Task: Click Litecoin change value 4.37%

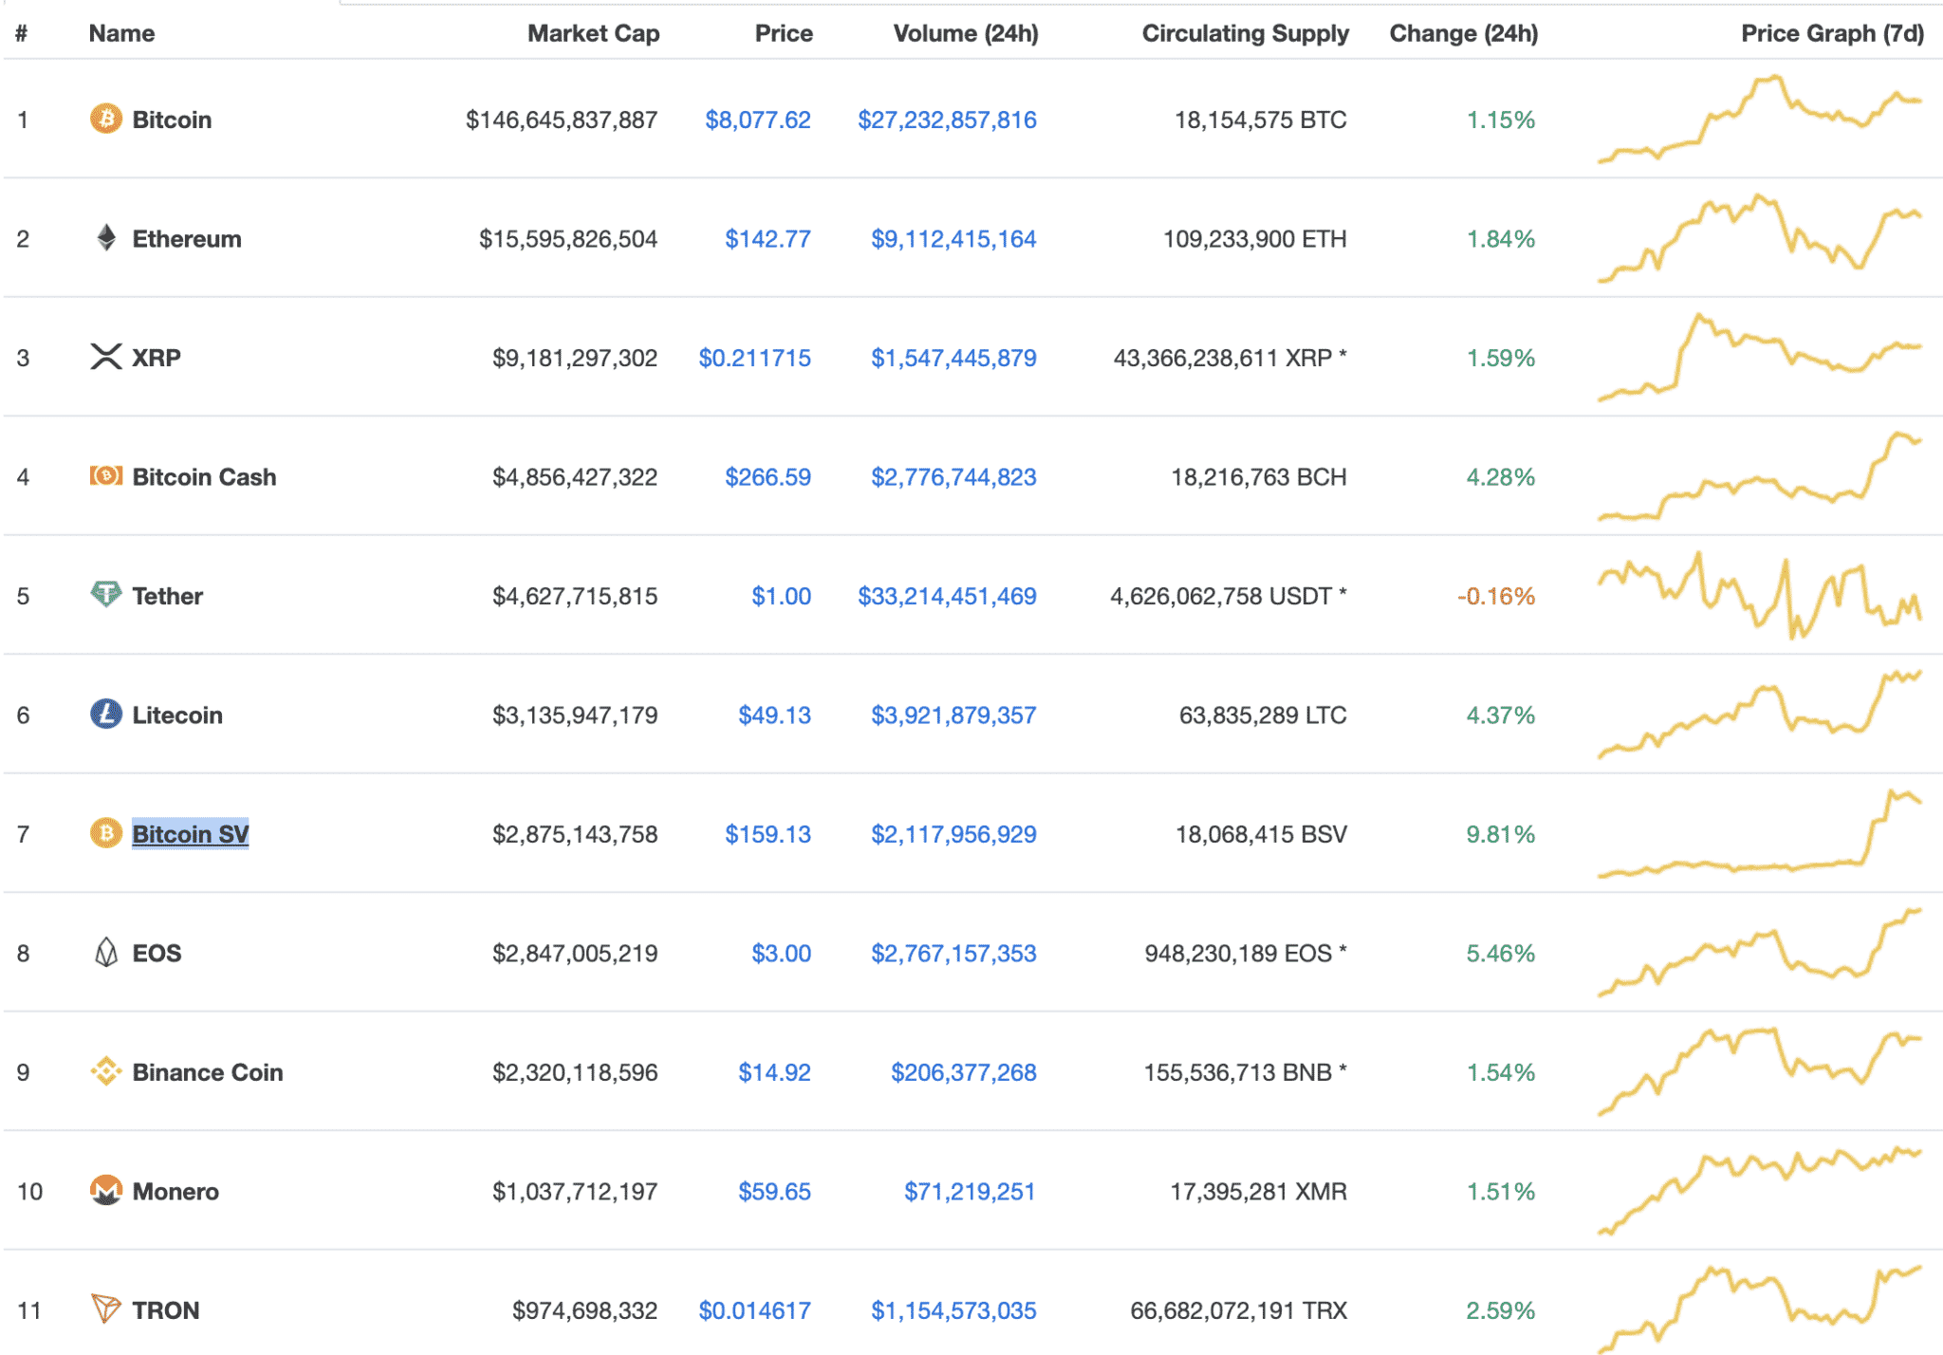Action: 1501,715
